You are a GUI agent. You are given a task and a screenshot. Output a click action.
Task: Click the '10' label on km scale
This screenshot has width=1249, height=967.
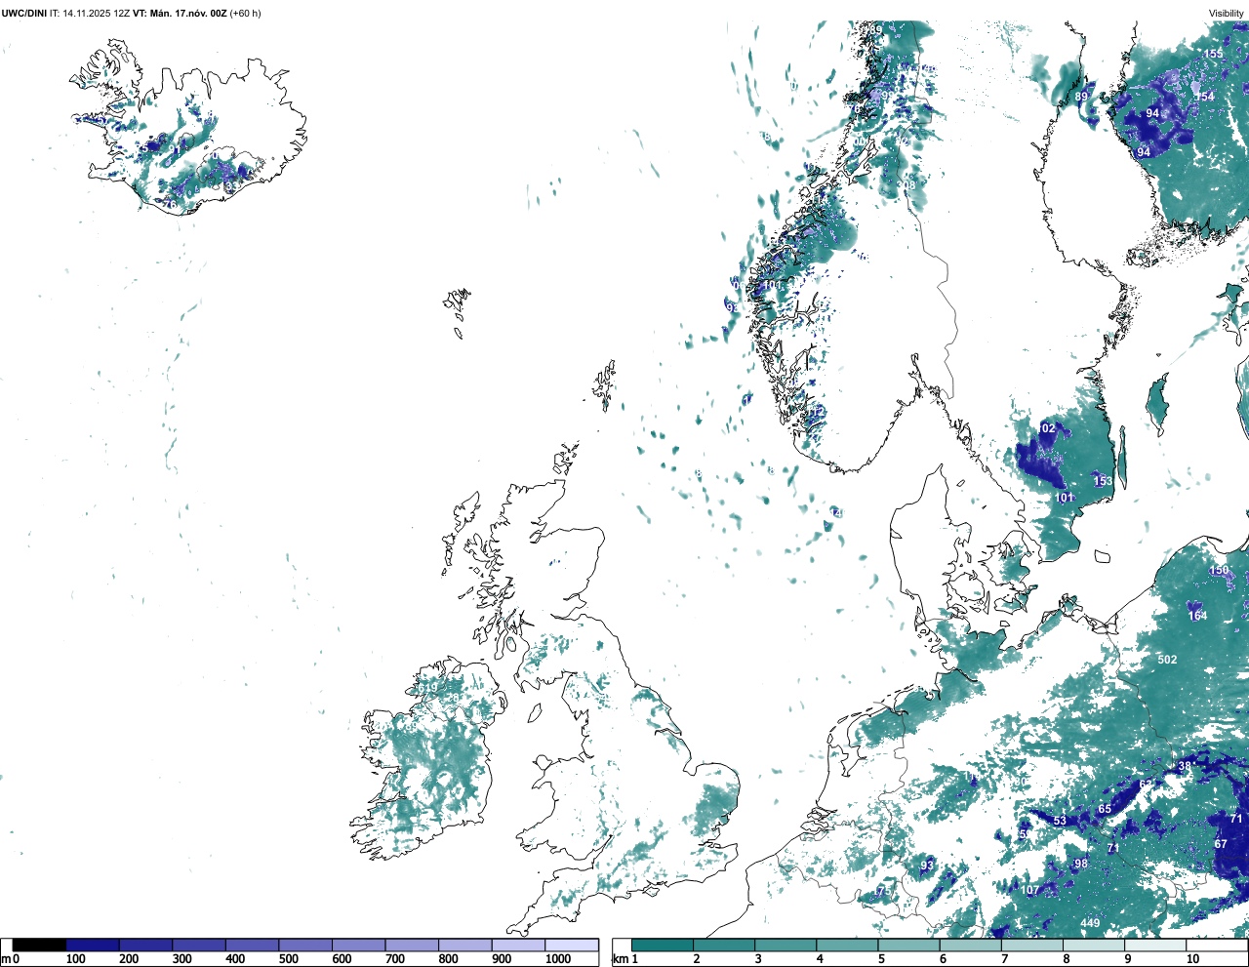click(x=1192, y=959)
